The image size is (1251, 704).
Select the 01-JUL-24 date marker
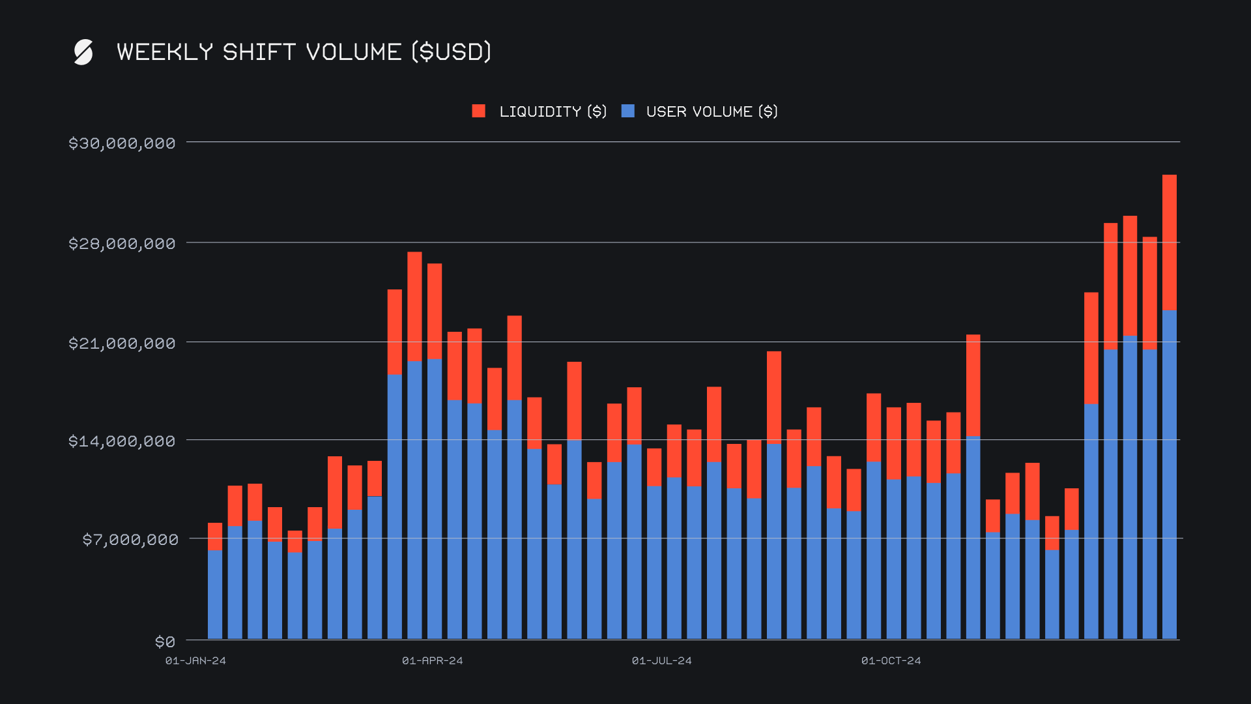tap(661, 661)
